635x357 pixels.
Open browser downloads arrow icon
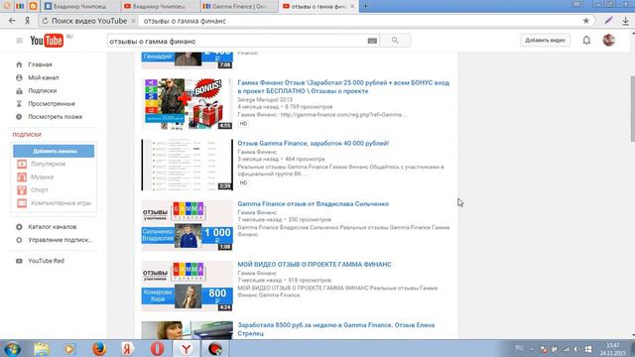pyautogui.click(x=625, y=21)
